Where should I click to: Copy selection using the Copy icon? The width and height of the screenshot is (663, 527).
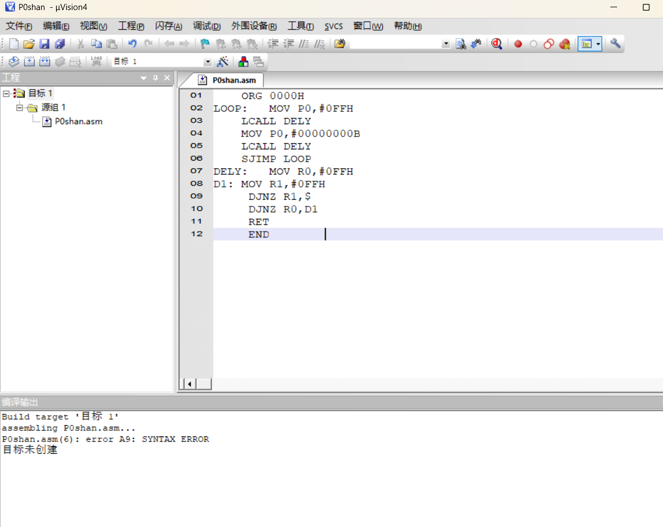pos(96,44)
